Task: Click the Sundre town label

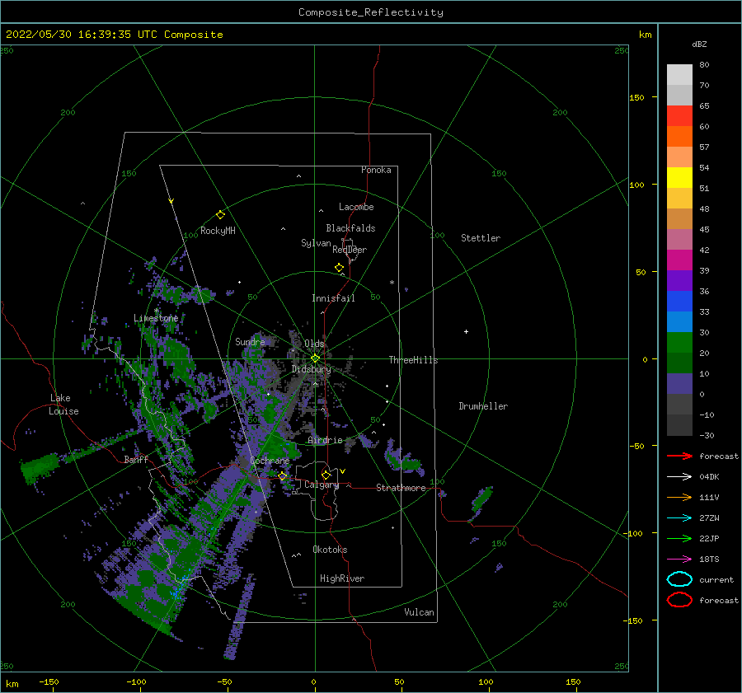Action: tap(250, 342)
